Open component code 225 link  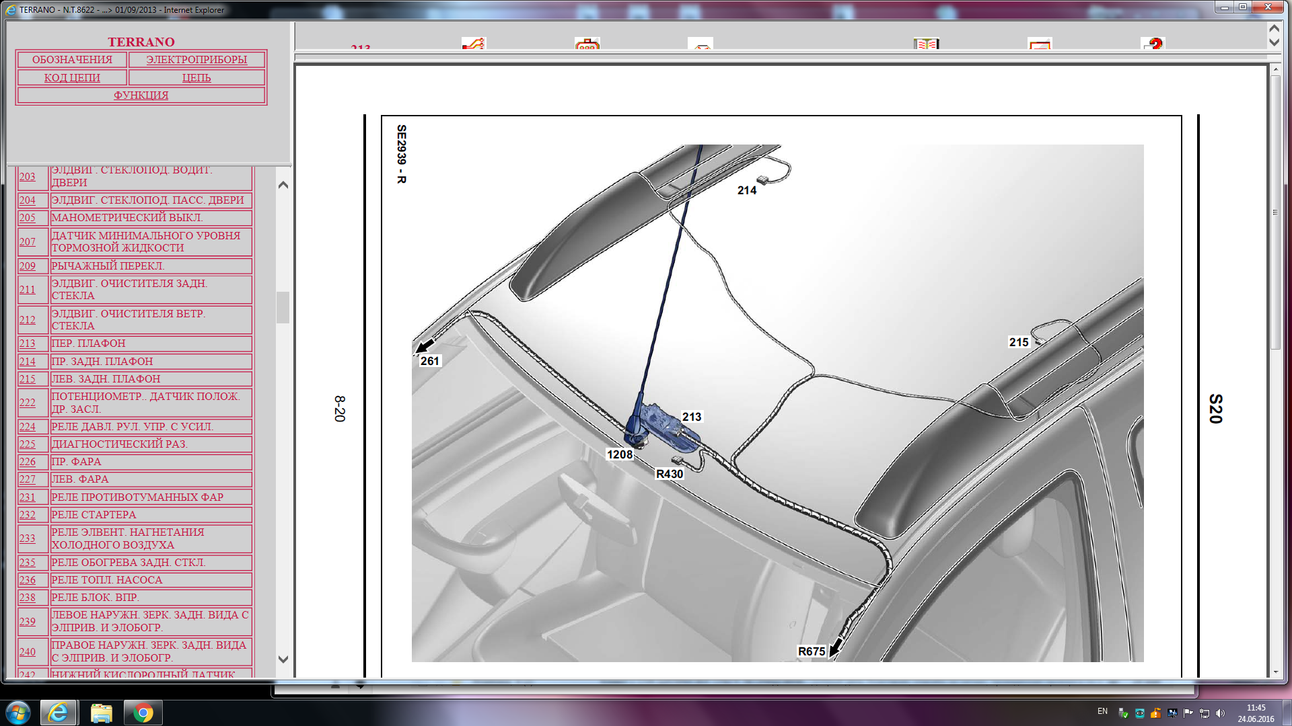[28, 444]
